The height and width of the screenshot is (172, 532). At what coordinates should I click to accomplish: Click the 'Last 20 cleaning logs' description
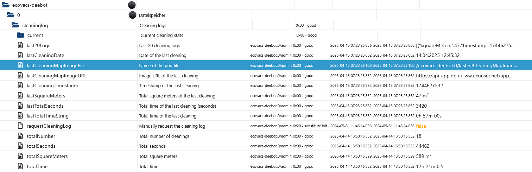coord(159,45)
